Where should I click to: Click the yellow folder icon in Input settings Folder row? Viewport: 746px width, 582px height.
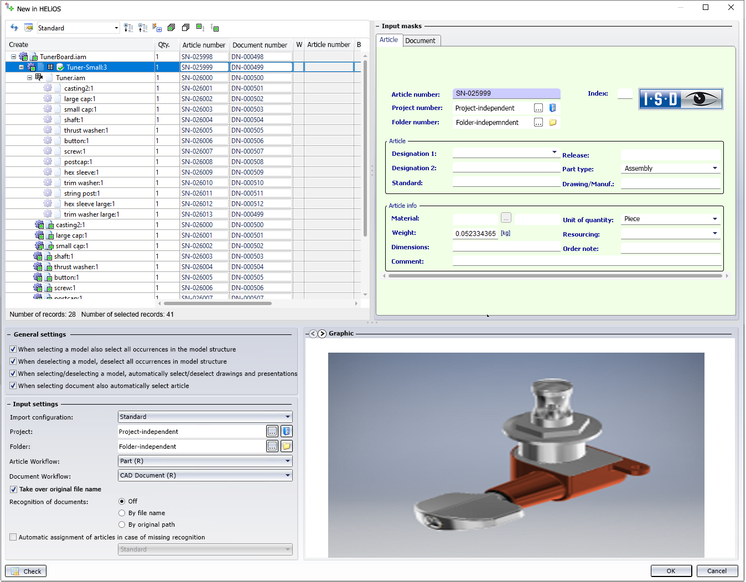point(287,446)
